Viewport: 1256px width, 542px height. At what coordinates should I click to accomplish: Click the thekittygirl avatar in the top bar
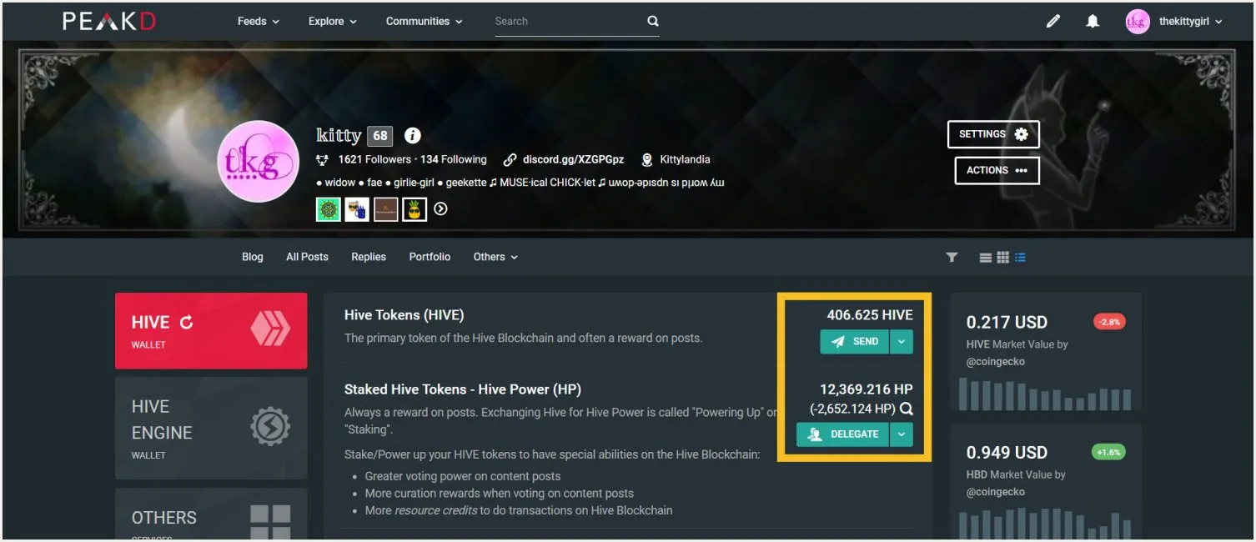pos(1138,22)
